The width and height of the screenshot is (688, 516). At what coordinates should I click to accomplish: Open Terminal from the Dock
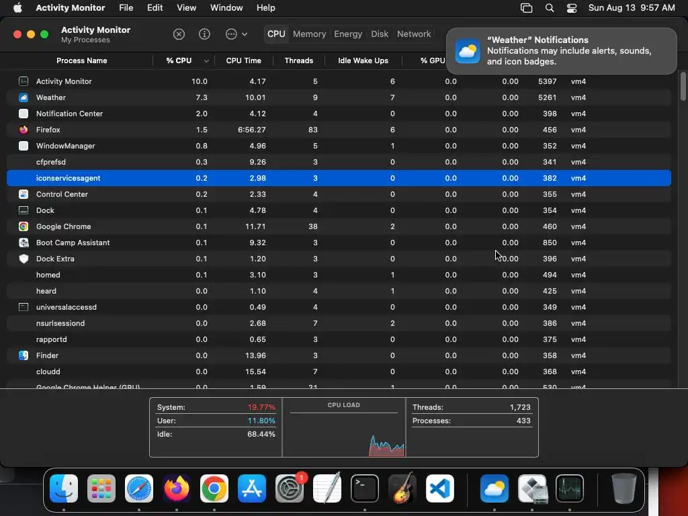[365, 488]
